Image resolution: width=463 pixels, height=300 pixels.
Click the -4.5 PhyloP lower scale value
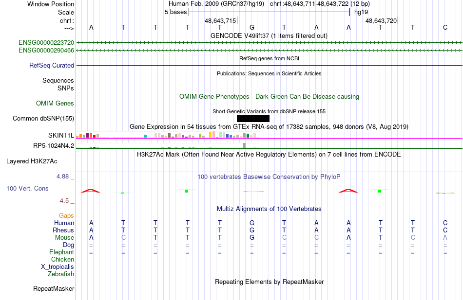point(63,201)
